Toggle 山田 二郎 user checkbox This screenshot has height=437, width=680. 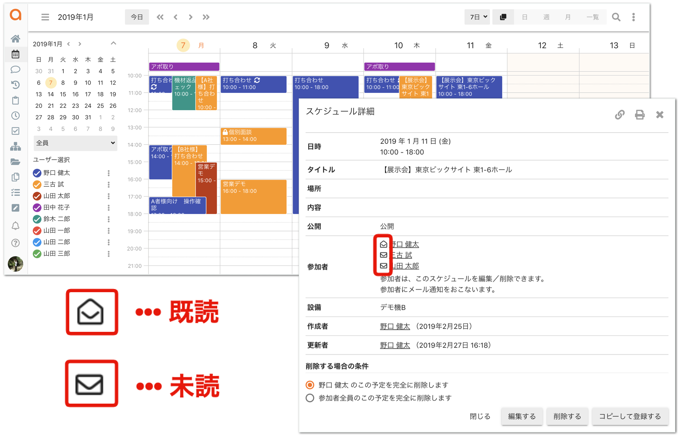pos(37,242)
